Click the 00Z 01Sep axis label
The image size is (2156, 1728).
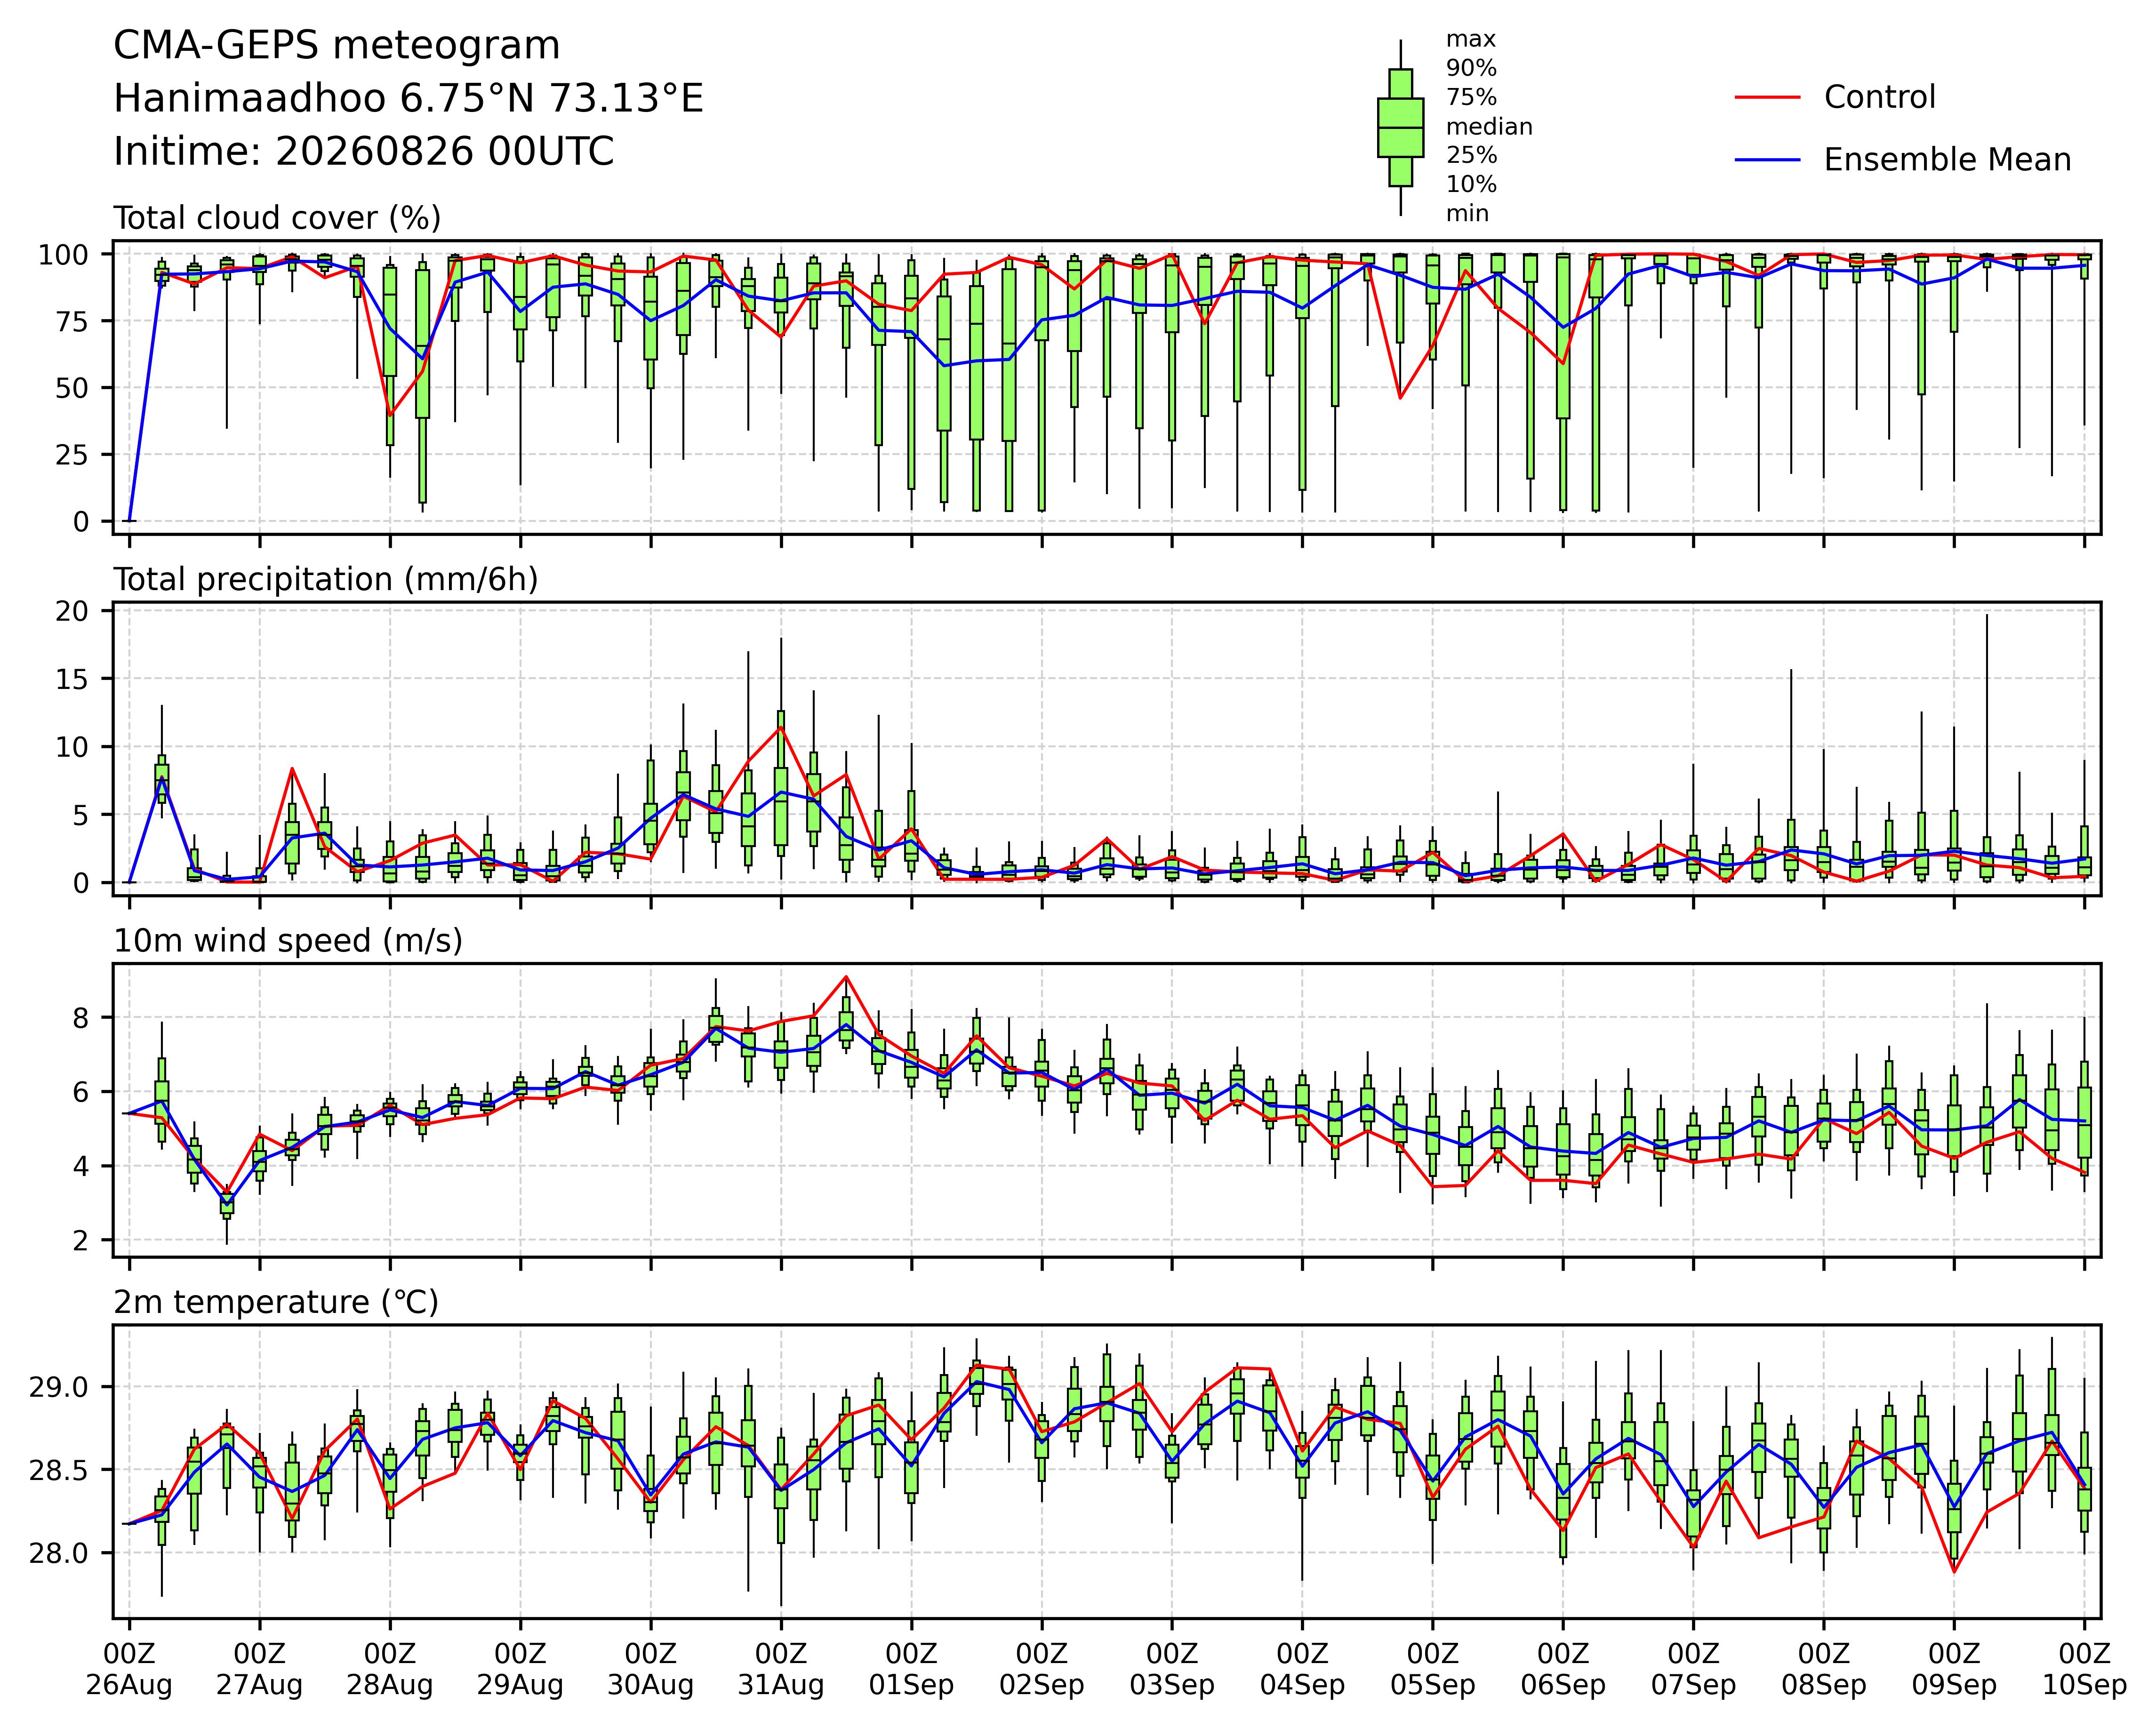(x=911, y=1669)
